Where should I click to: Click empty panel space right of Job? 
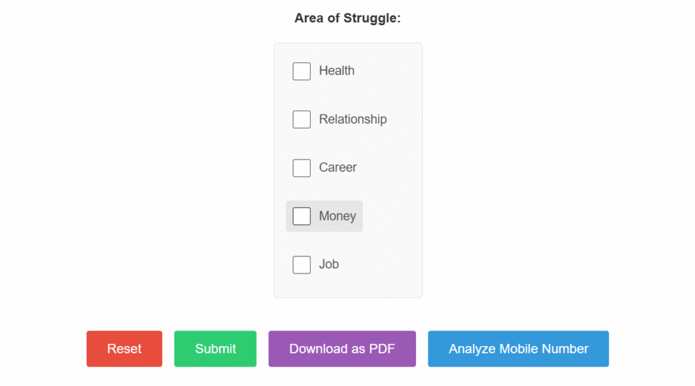pos(380,265)
